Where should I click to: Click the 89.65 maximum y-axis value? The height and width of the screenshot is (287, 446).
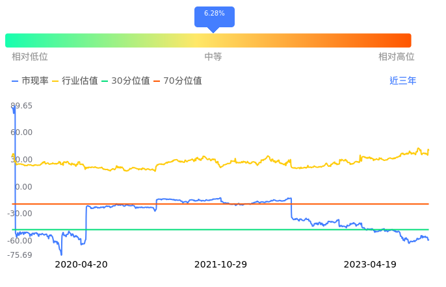click(21, 105)
